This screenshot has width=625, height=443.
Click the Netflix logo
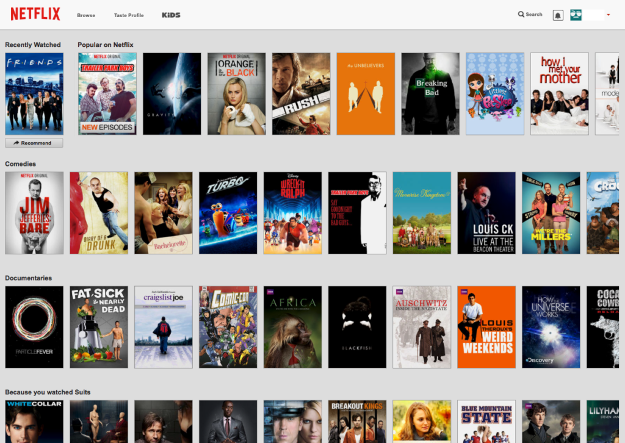[x=35, y=14]
